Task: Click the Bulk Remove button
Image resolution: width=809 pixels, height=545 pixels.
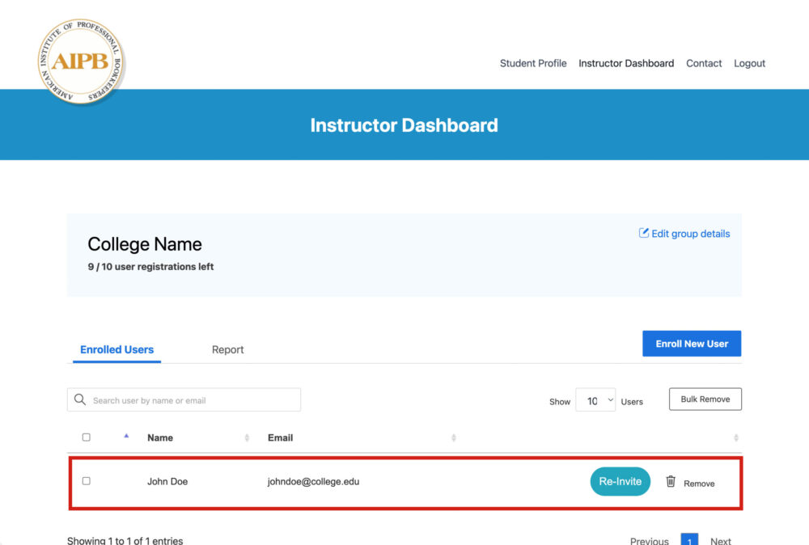Action: pos(705,399)
